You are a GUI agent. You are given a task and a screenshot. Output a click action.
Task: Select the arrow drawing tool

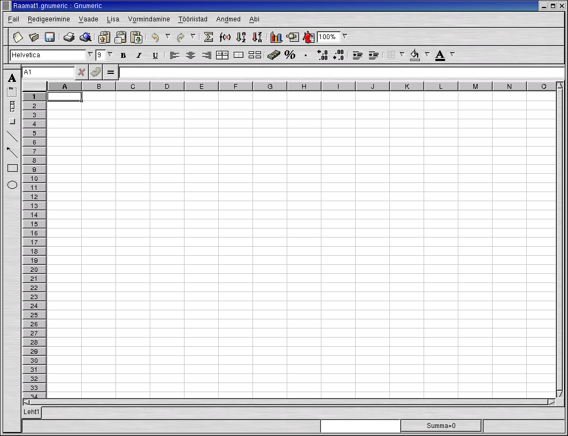click(12, 152)
